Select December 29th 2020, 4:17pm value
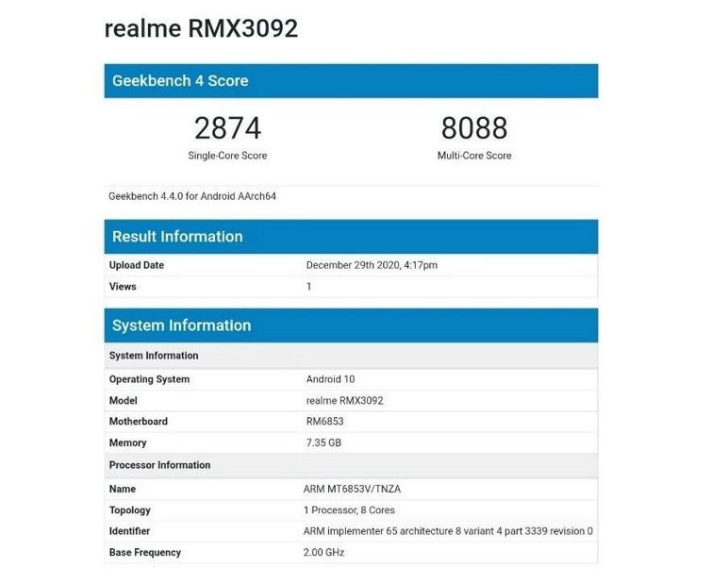This screenshot has height=584, width=728. 372,265
